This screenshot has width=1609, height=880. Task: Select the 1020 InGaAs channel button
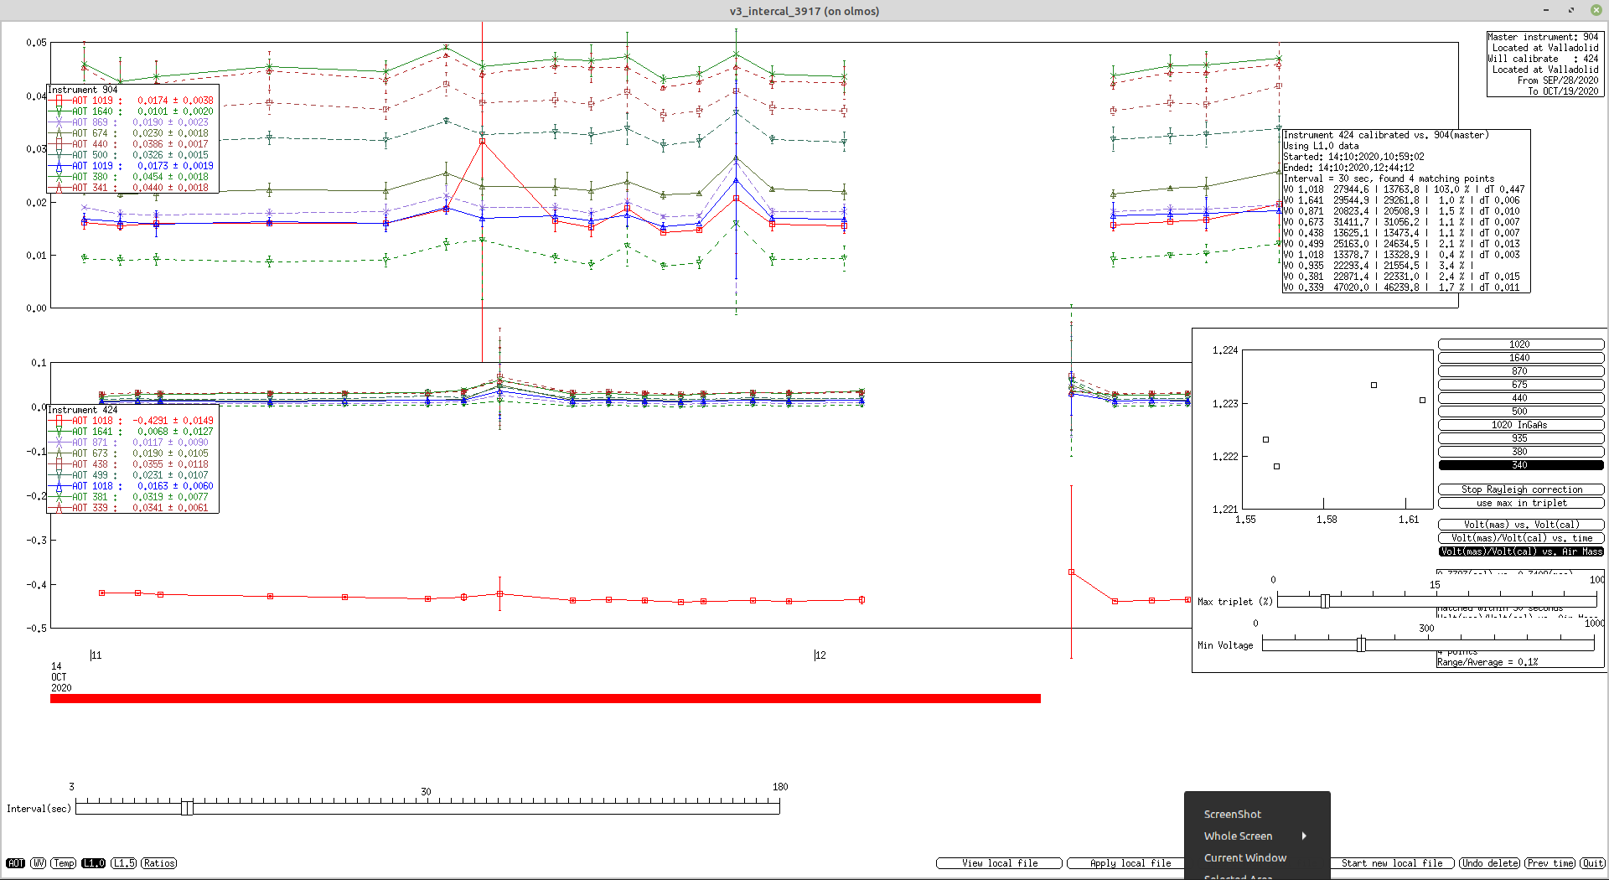pyautogui.click(x=1521, y=425)
